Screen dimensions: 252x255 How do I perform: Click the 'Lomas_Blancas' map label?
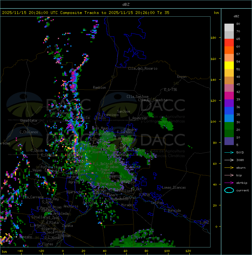point(174,187)
